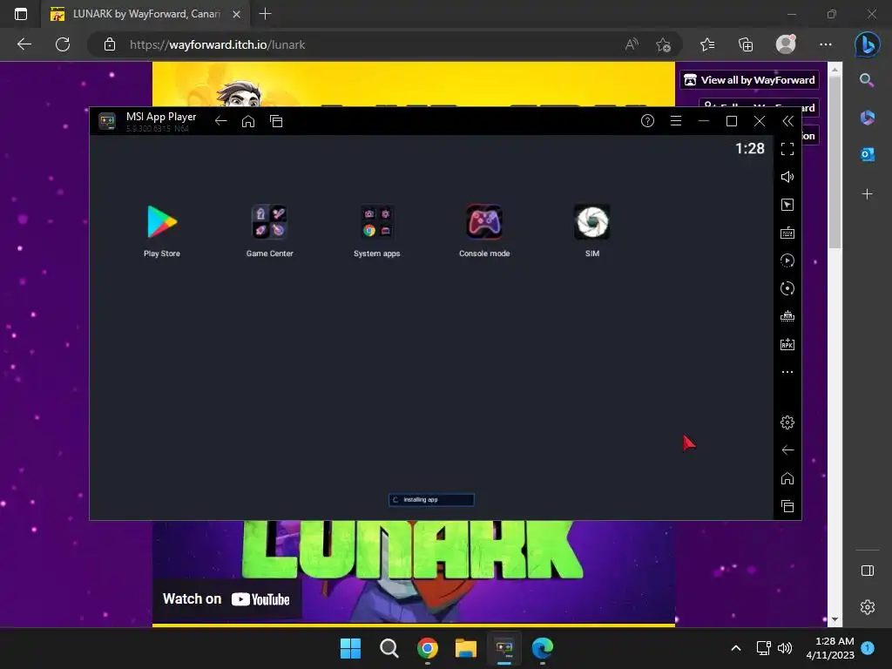The image size is (892, 669).
Task: Open macro recorder play icon
Action: click(x=787, y=260)
